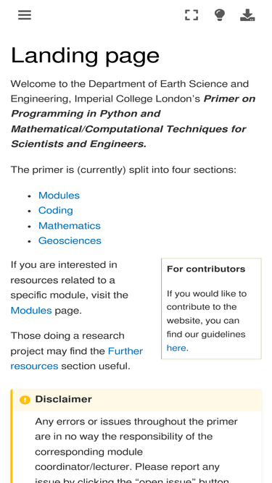Click the For contributors sidebar title
The image size is (272, 483).
206,269
